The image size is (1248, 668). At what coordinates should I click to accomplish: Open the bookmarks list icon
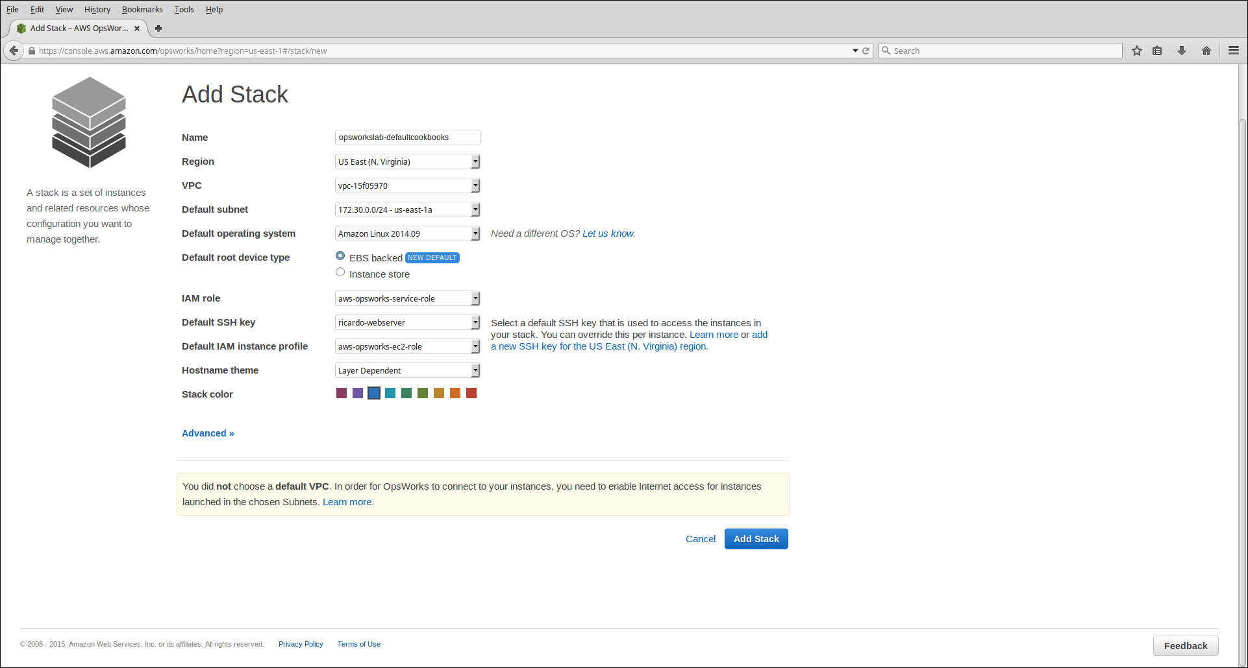point(1157,51)
